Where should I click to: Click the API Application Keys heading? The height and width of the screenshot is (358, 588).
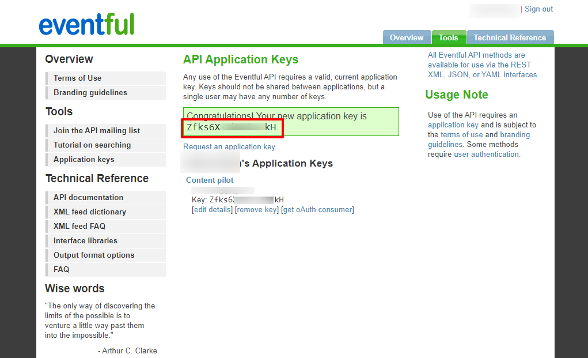click(x=241, y=59)
